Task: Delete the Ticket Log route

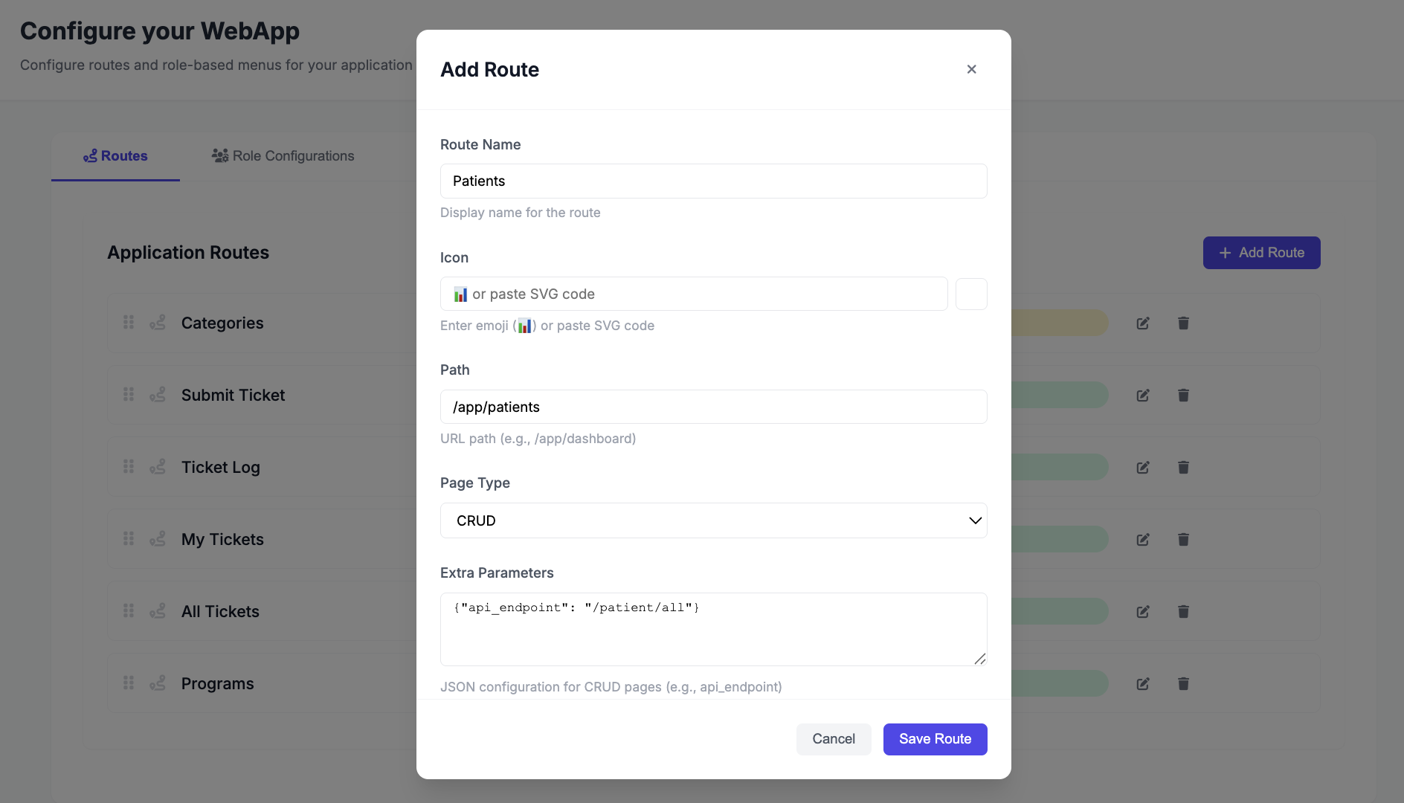Action: 1183,468
